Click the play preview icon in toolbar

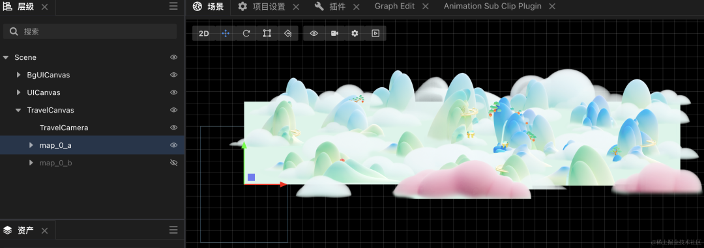[x=375, y=34]
